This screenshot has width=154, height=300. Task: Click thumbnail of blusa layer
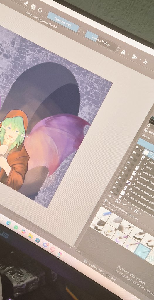[x=140, y=163]
